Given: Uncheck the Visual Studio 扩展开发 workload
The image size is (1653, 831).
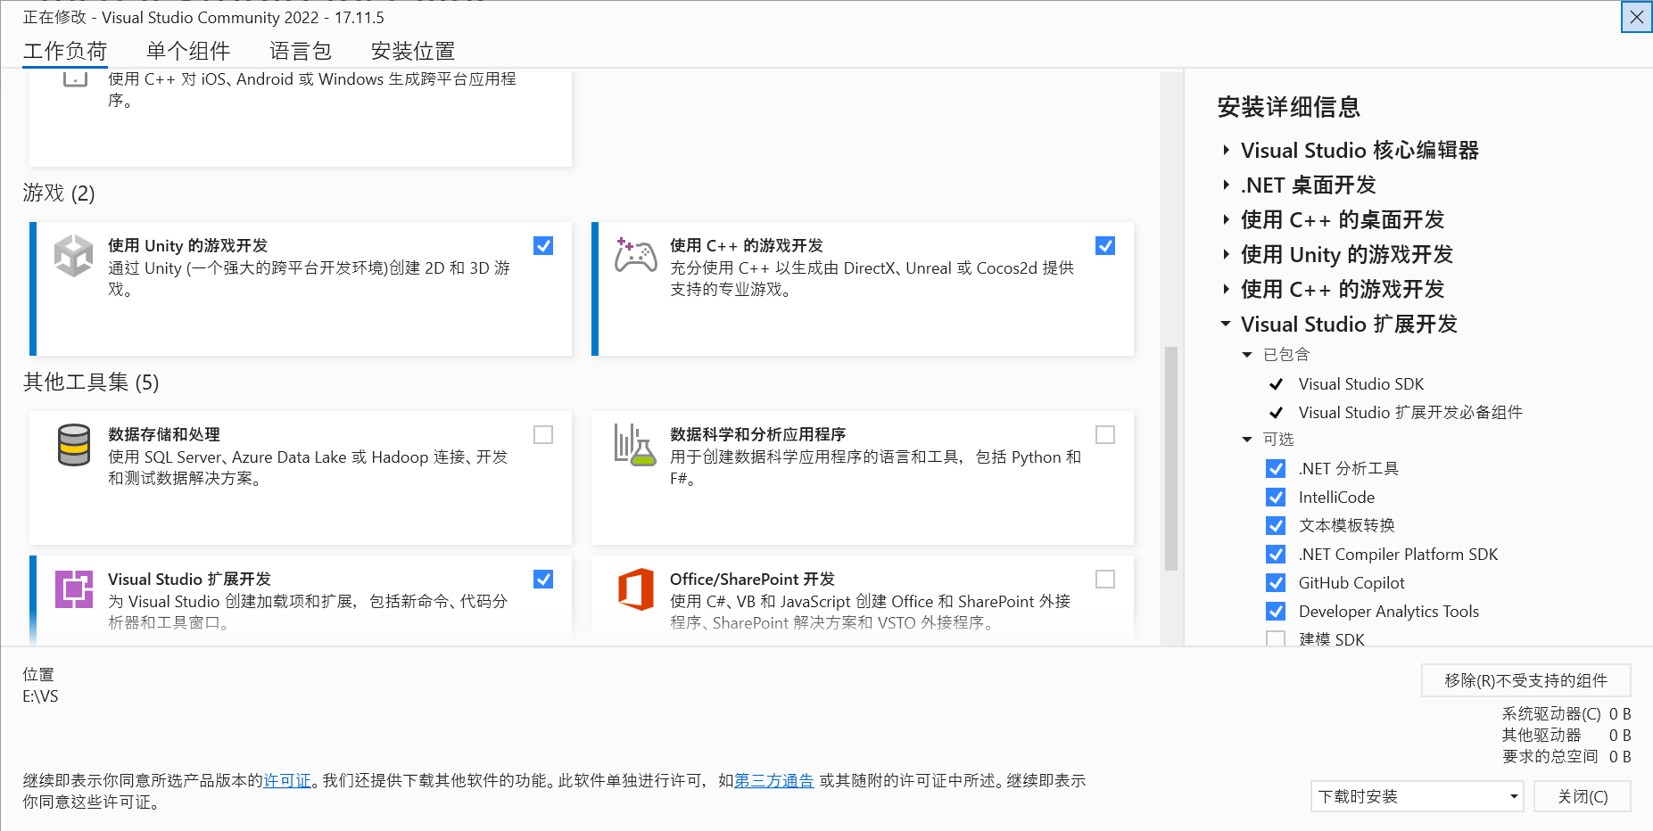Looking at the screenshot, I should (543, 580).
